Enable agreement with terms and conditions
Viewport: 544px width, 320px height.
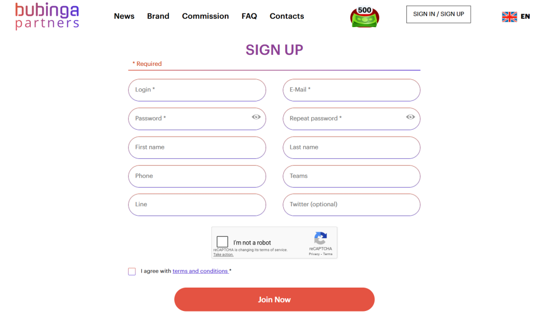coord(132,271)
